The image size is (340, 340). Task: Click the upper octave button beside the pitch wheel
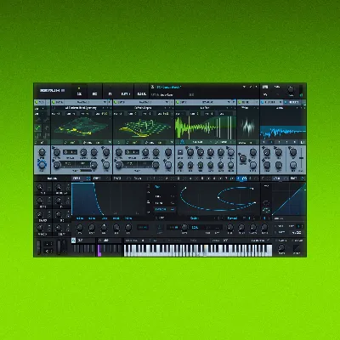pos(48,244)
